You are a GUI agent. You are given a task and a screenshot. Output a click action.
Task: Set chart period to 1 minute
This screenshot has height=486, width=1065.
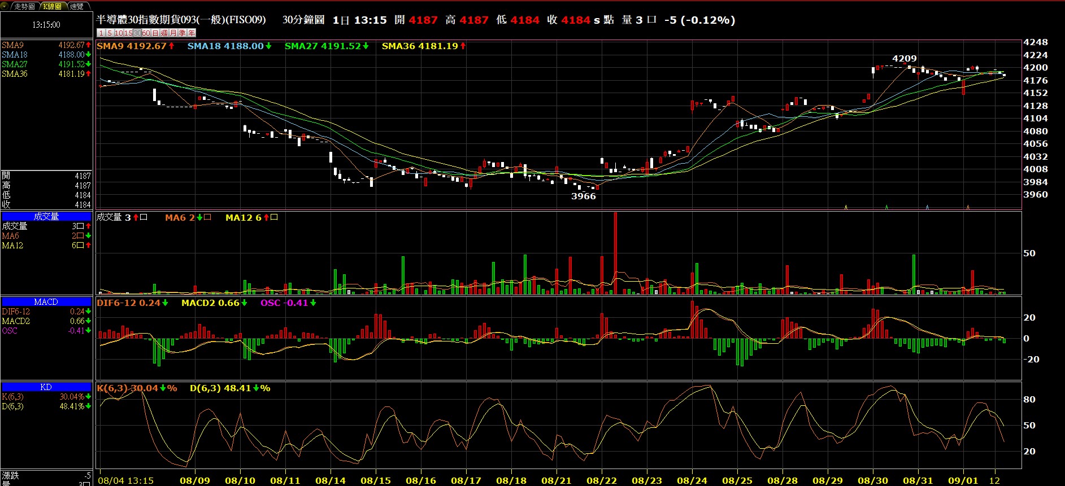pyautogui.click(x=101, y=33)
